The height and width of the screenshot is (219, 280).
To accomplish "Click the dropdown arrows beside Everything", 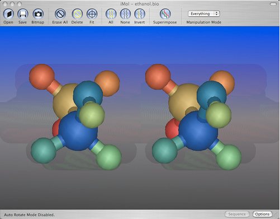I will (x=216, y=13).
